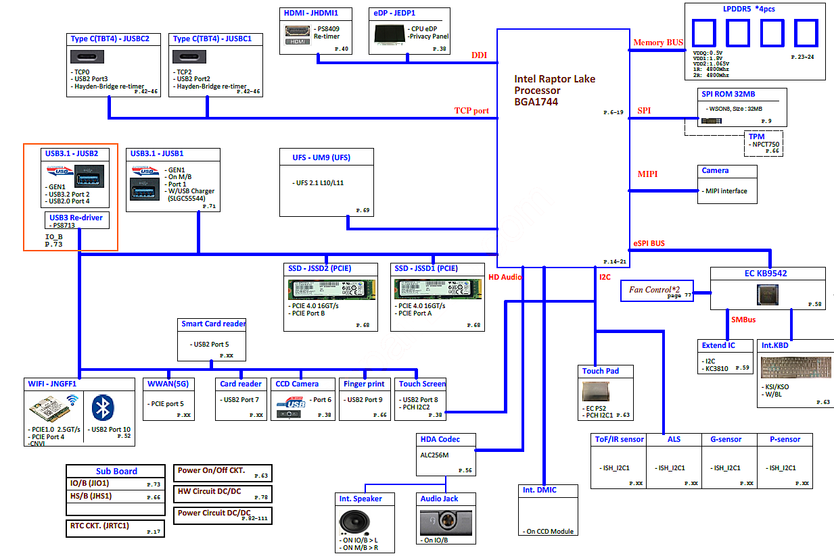The width and height of the screenshot is (834, 558).
Task: Click the HDMI connector icon
Action: 298,35
